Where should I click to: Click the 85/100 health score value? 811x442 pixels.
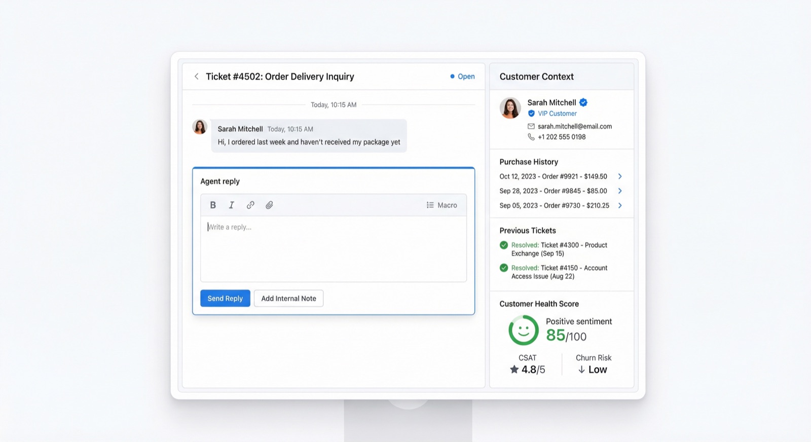click(x=566, y=336)
